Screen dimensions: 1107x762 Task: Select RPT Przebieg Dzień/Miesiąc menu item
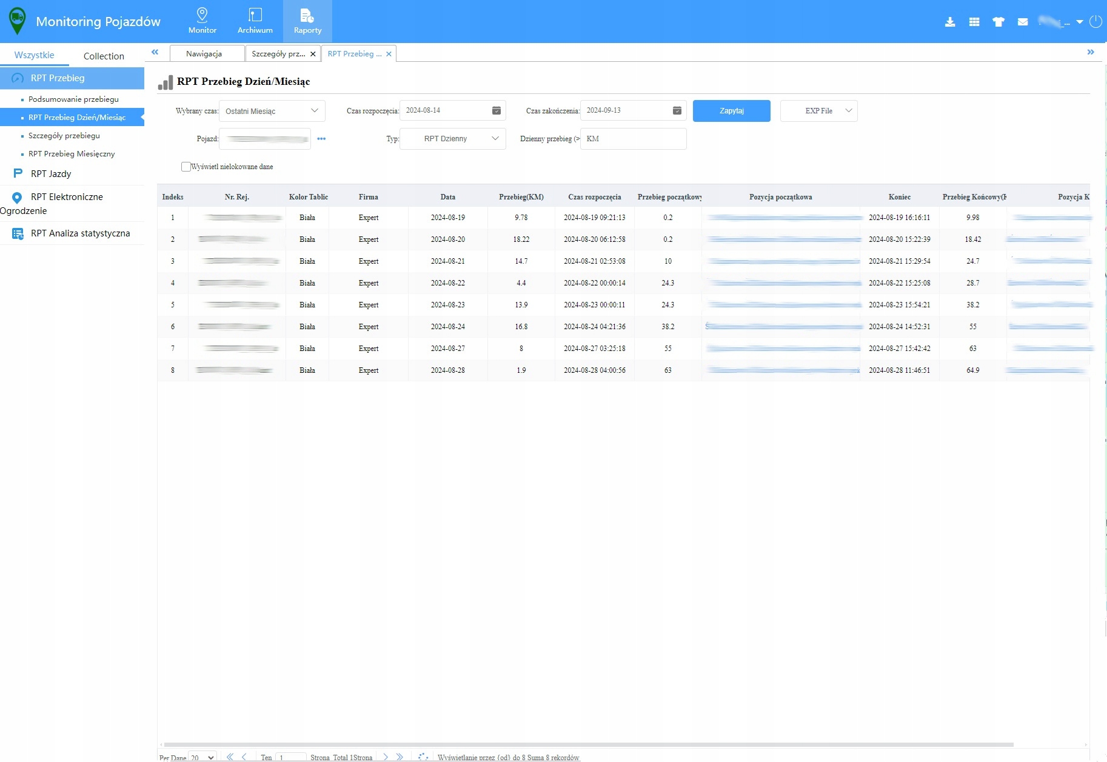click(72, 117)
